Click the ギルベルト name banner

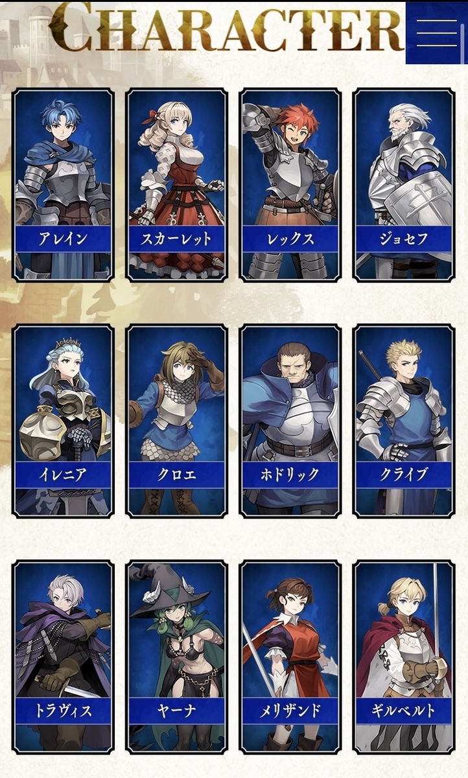(404, 711)
